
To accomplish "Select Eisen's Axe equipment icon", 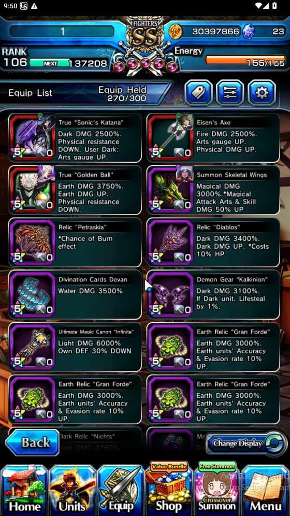I will click(171, 137).
